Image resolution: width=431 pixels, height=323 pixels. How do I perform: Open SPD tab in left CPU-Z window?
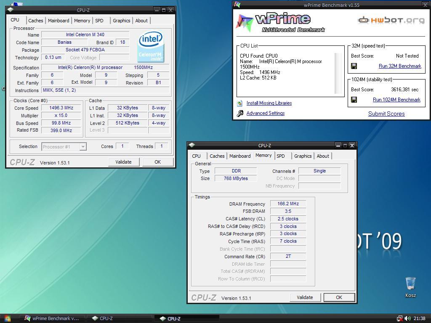click(x=99, y=21)
